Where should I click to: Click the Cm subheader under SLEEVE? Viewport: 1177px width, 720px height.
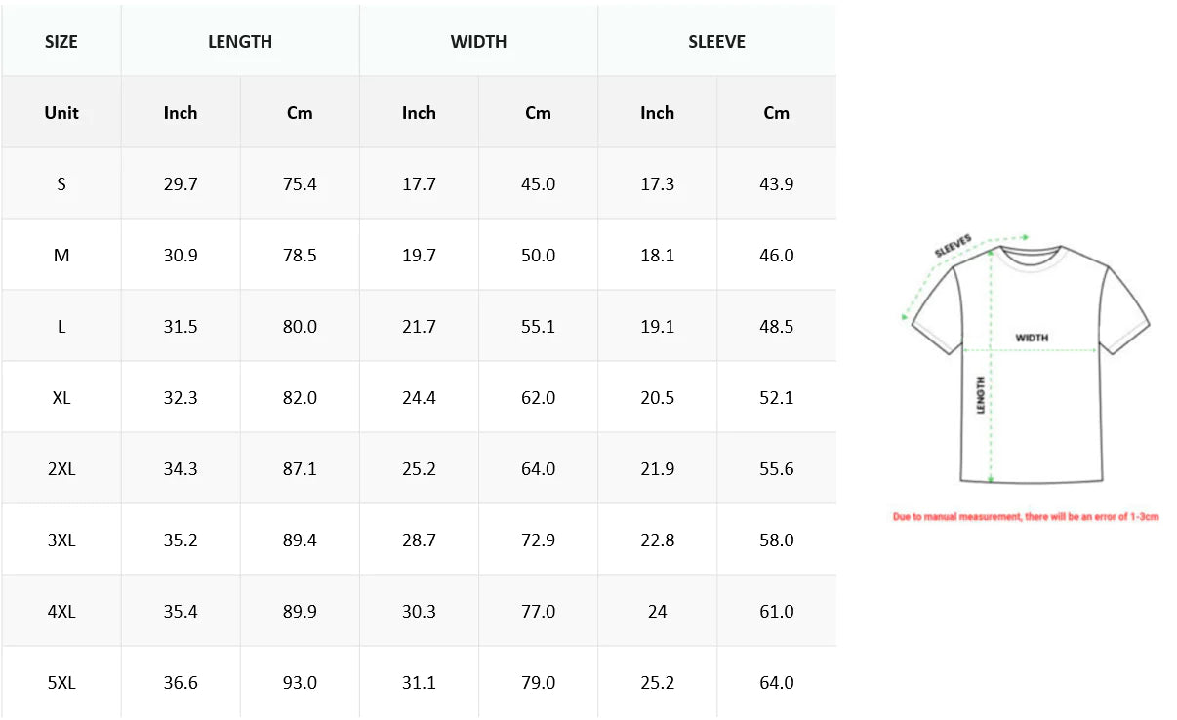click(x=776, y=113)
